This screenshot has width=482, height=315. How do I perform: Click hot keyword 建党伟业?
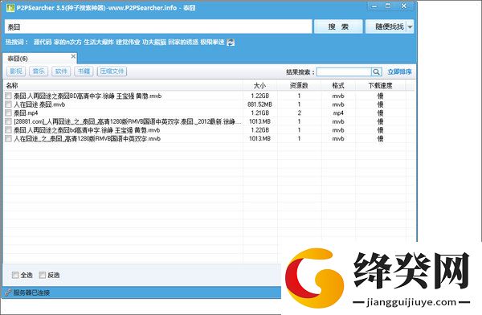pyautogui.click(x=128, y=42)
